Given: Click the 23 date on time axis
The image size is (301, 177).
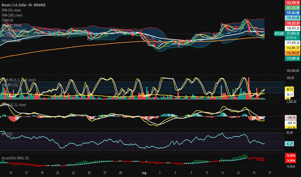Looking at the screenshot, I should (73, 173).
